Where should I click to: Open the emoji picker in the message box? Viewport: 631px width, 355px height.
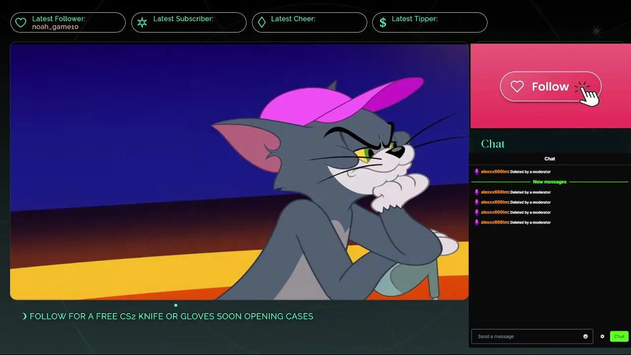pos(586,336)
